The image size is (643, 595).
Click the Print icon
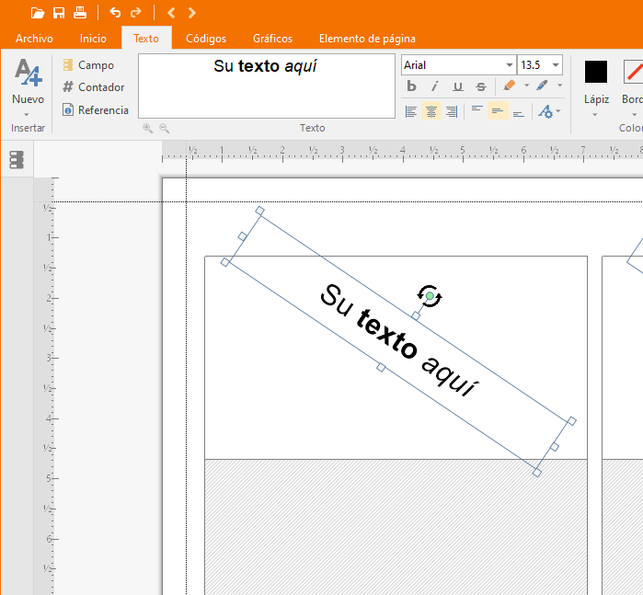[80, 13]
